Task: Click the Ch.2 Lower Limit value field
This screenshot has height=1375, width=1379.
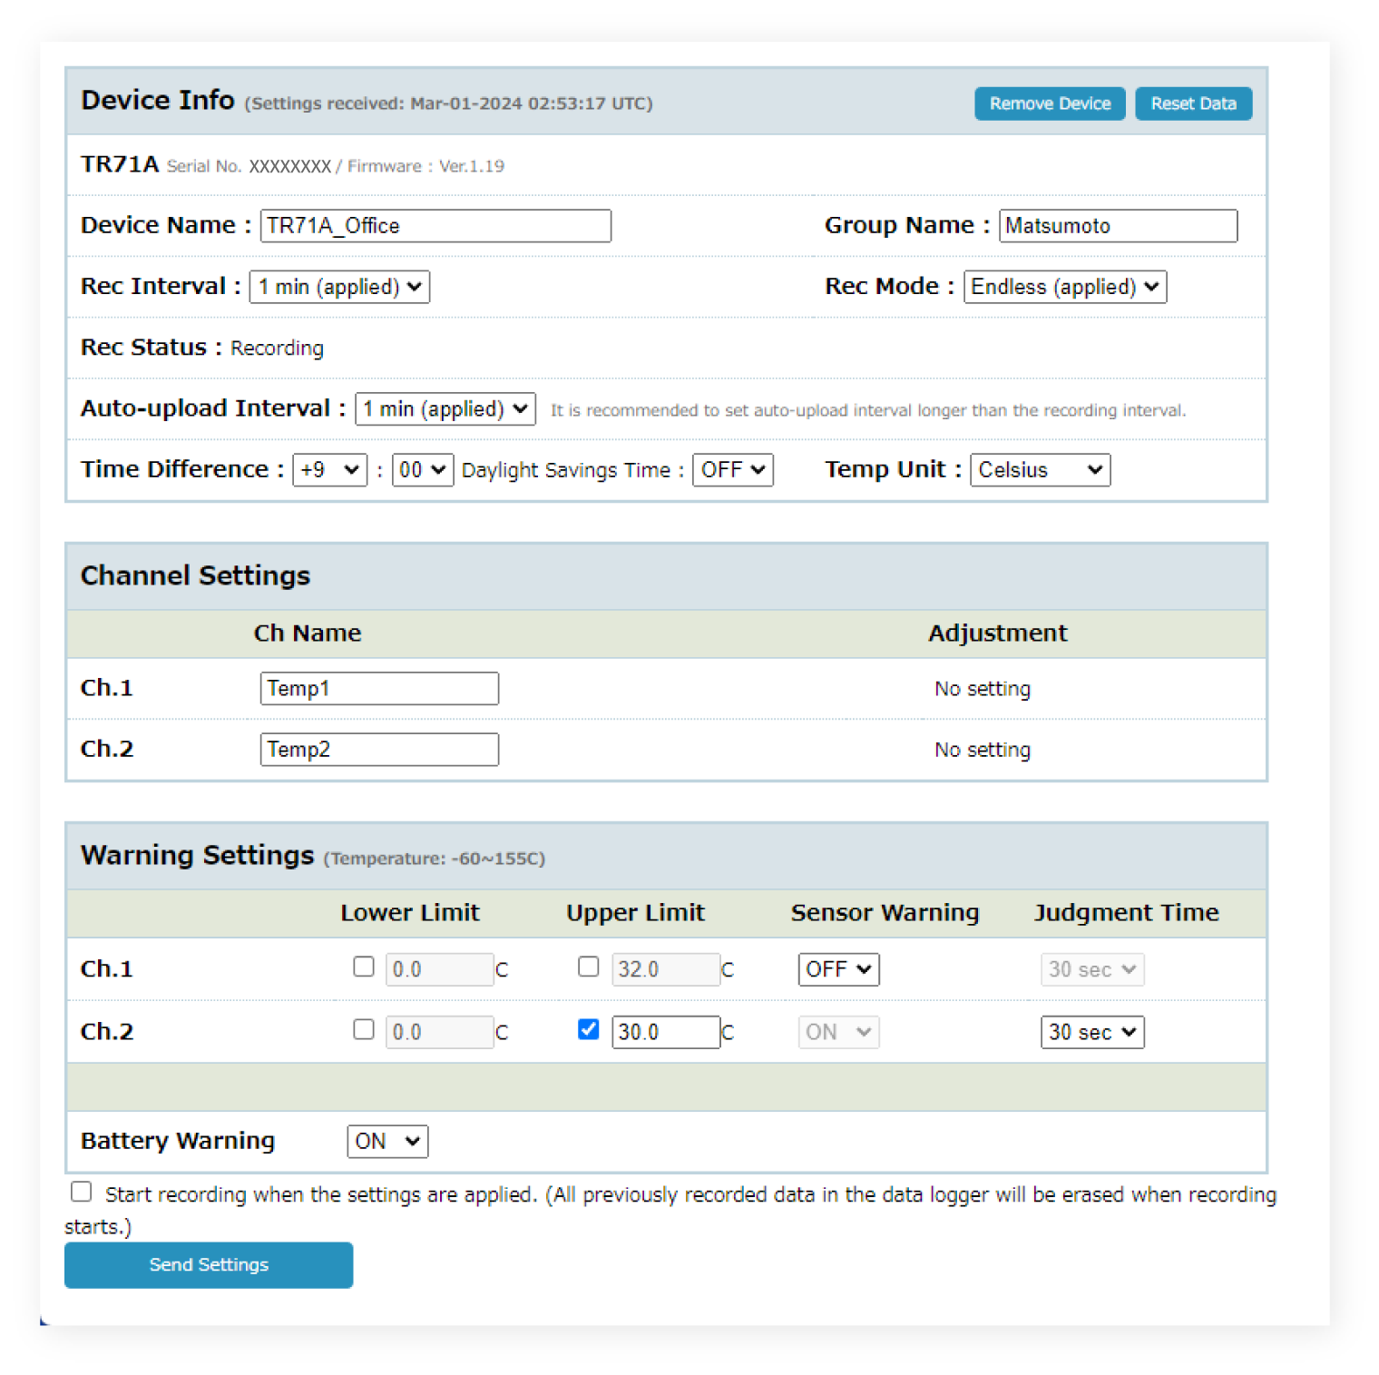Action: point(440,1032)
